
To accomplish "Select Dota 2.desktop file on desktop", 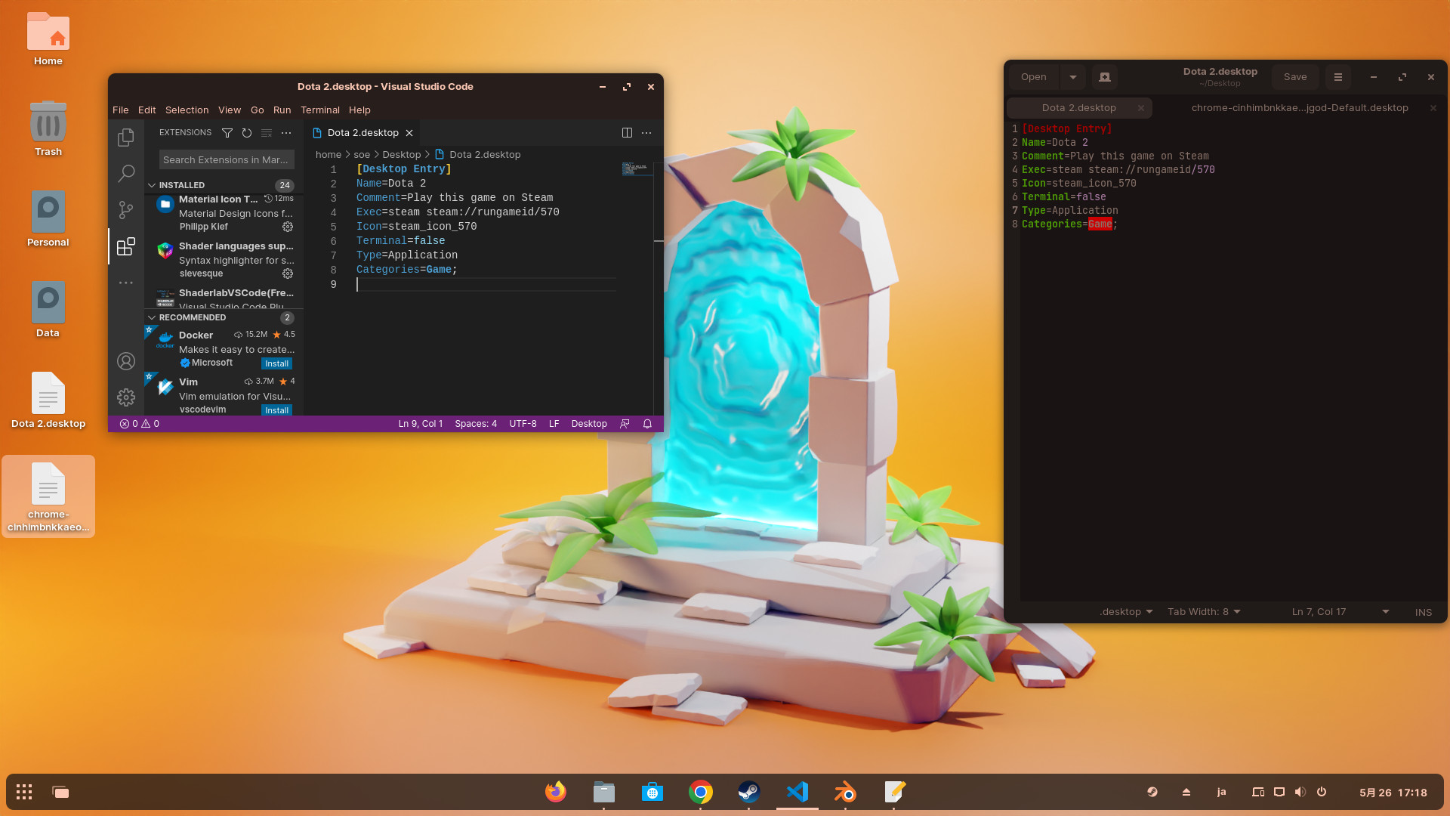I will coord(48,400).
